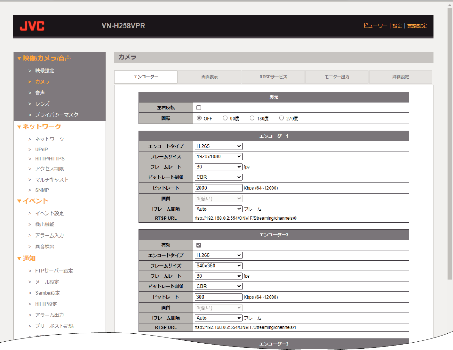Open UPnP in sidebar
Viewport: 453px width, 350px height.
41,149
